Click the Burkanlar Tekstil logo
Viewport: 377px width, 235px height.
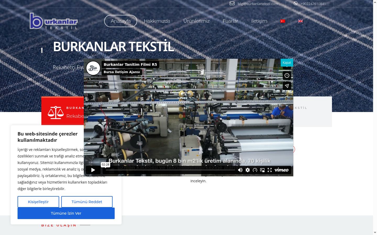(54, 21)
